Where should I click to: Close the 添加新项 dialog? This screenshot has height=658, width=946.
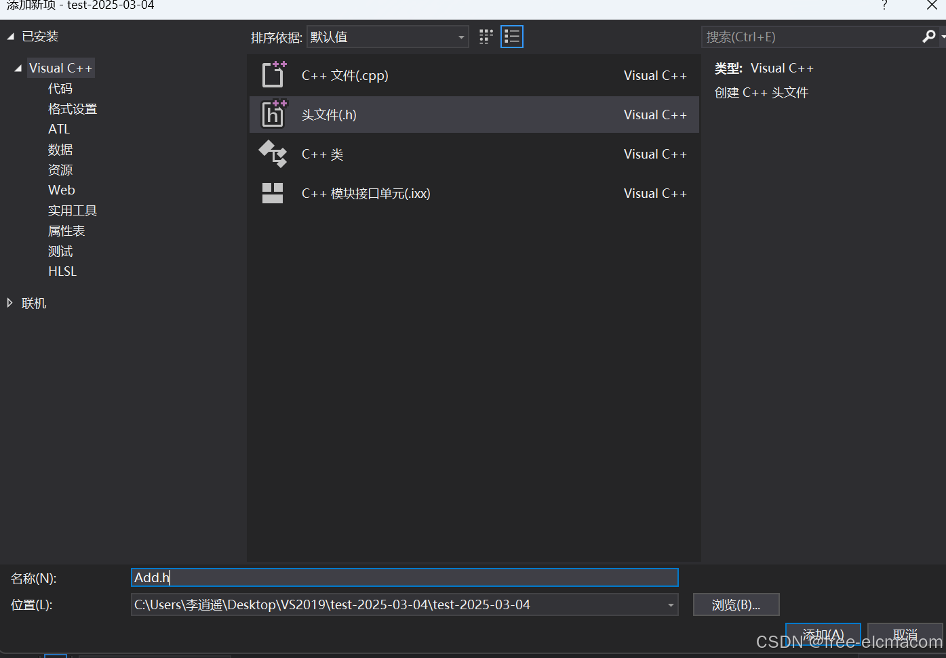point(932,5)
